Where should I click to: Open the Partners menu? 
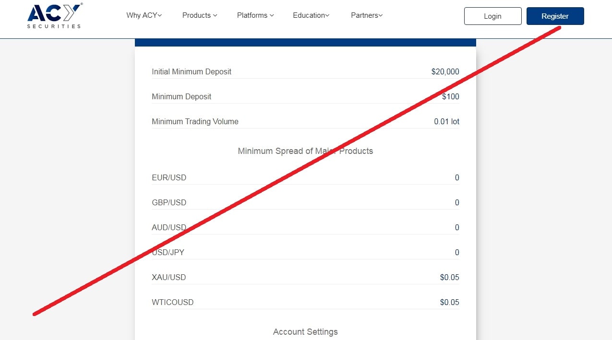tap(367, 15)
